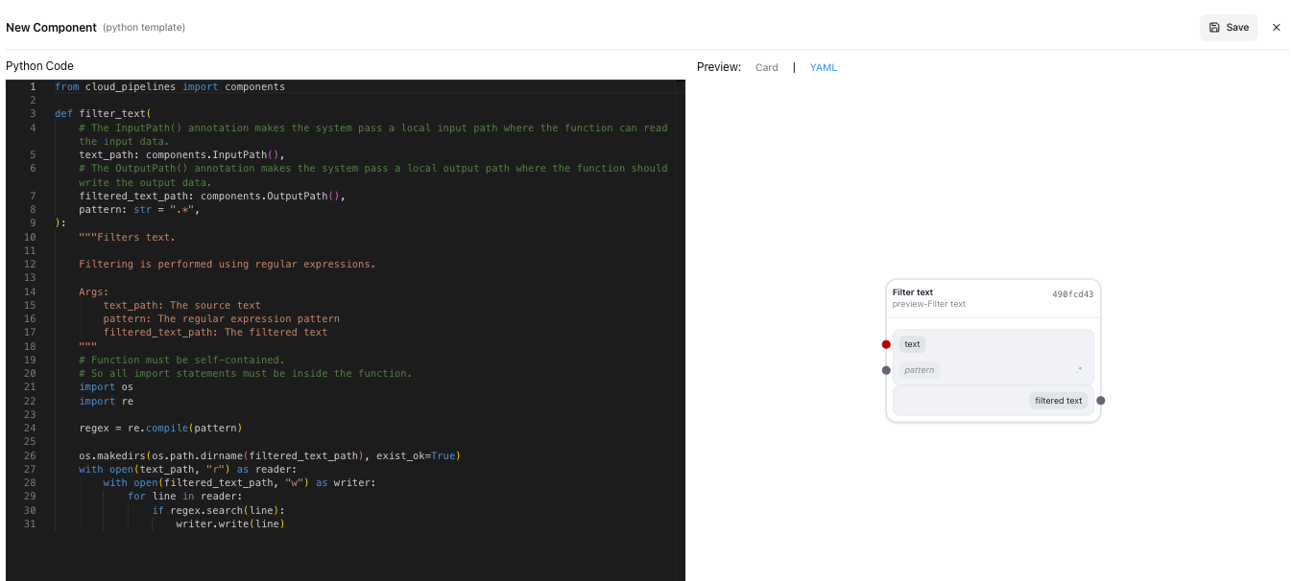Switch to the Card preview tab
Image resolution: width=1294 pixels, height=581 pixels.
point(766,67)
